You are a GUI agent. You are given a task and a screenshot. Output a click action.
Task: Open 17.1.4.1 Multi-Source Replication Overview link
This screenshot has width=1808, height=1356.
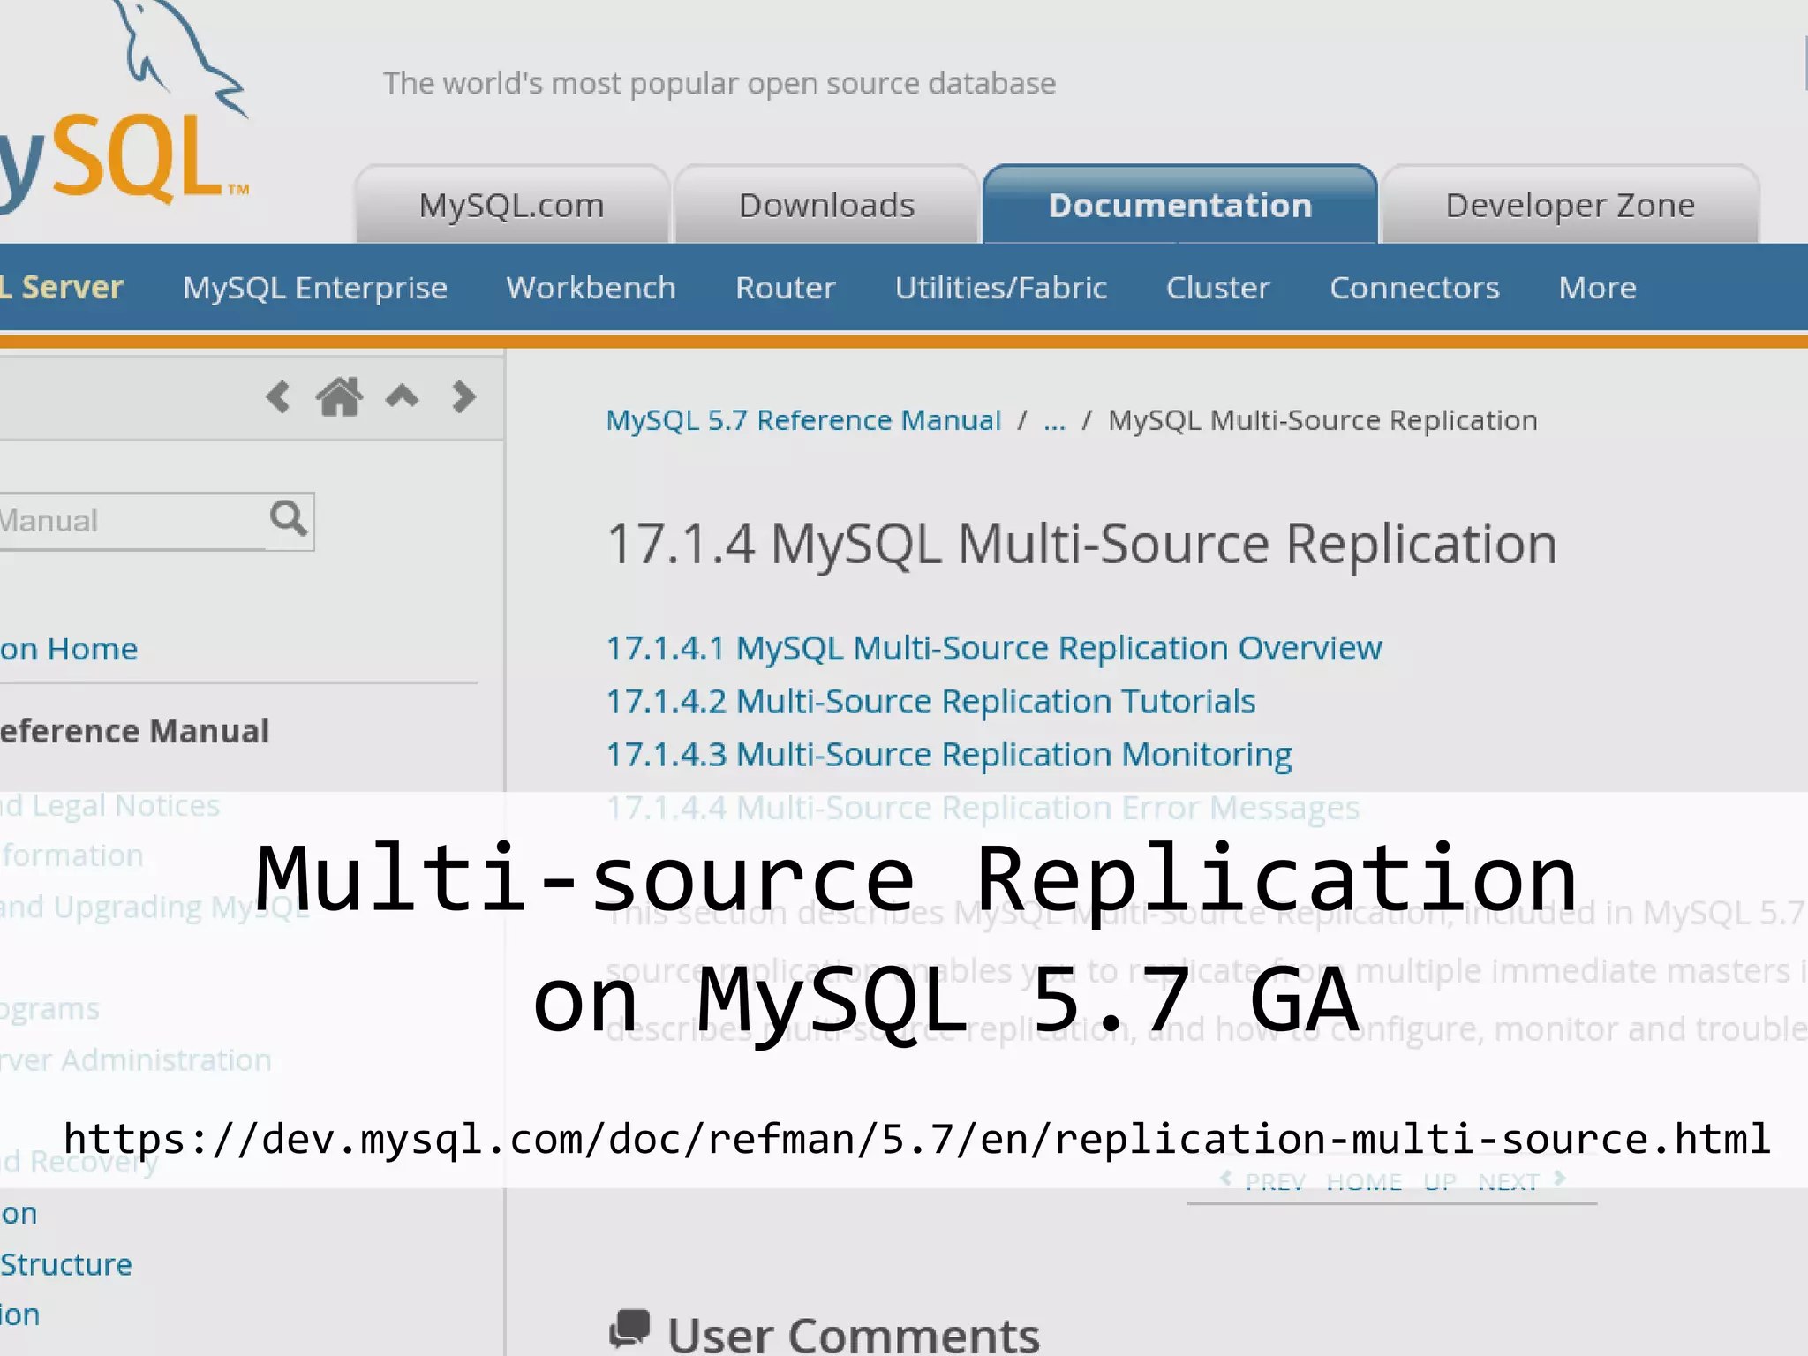(x=994, y=648)
